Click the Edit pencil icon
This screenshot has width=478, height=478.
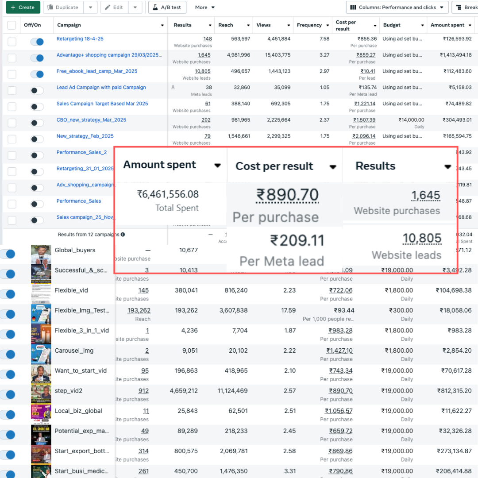(x=107, y=8)
